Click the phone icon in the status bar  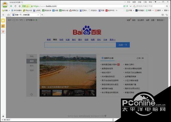pos(113,120)
